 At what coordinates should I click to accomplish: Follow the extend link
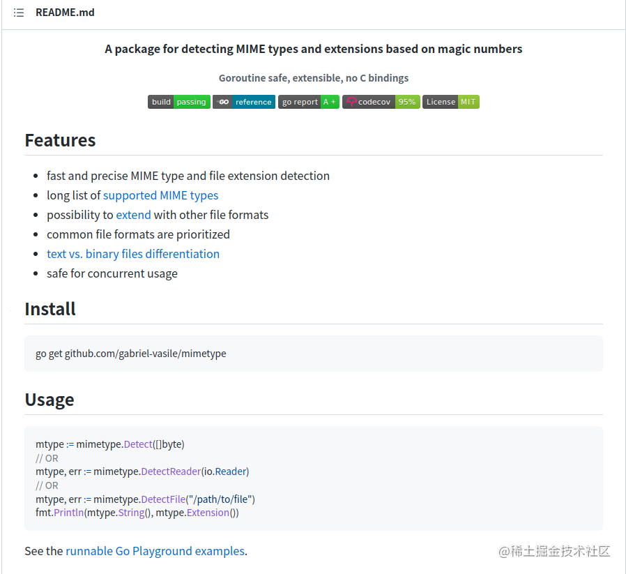[x=133, y=215]
